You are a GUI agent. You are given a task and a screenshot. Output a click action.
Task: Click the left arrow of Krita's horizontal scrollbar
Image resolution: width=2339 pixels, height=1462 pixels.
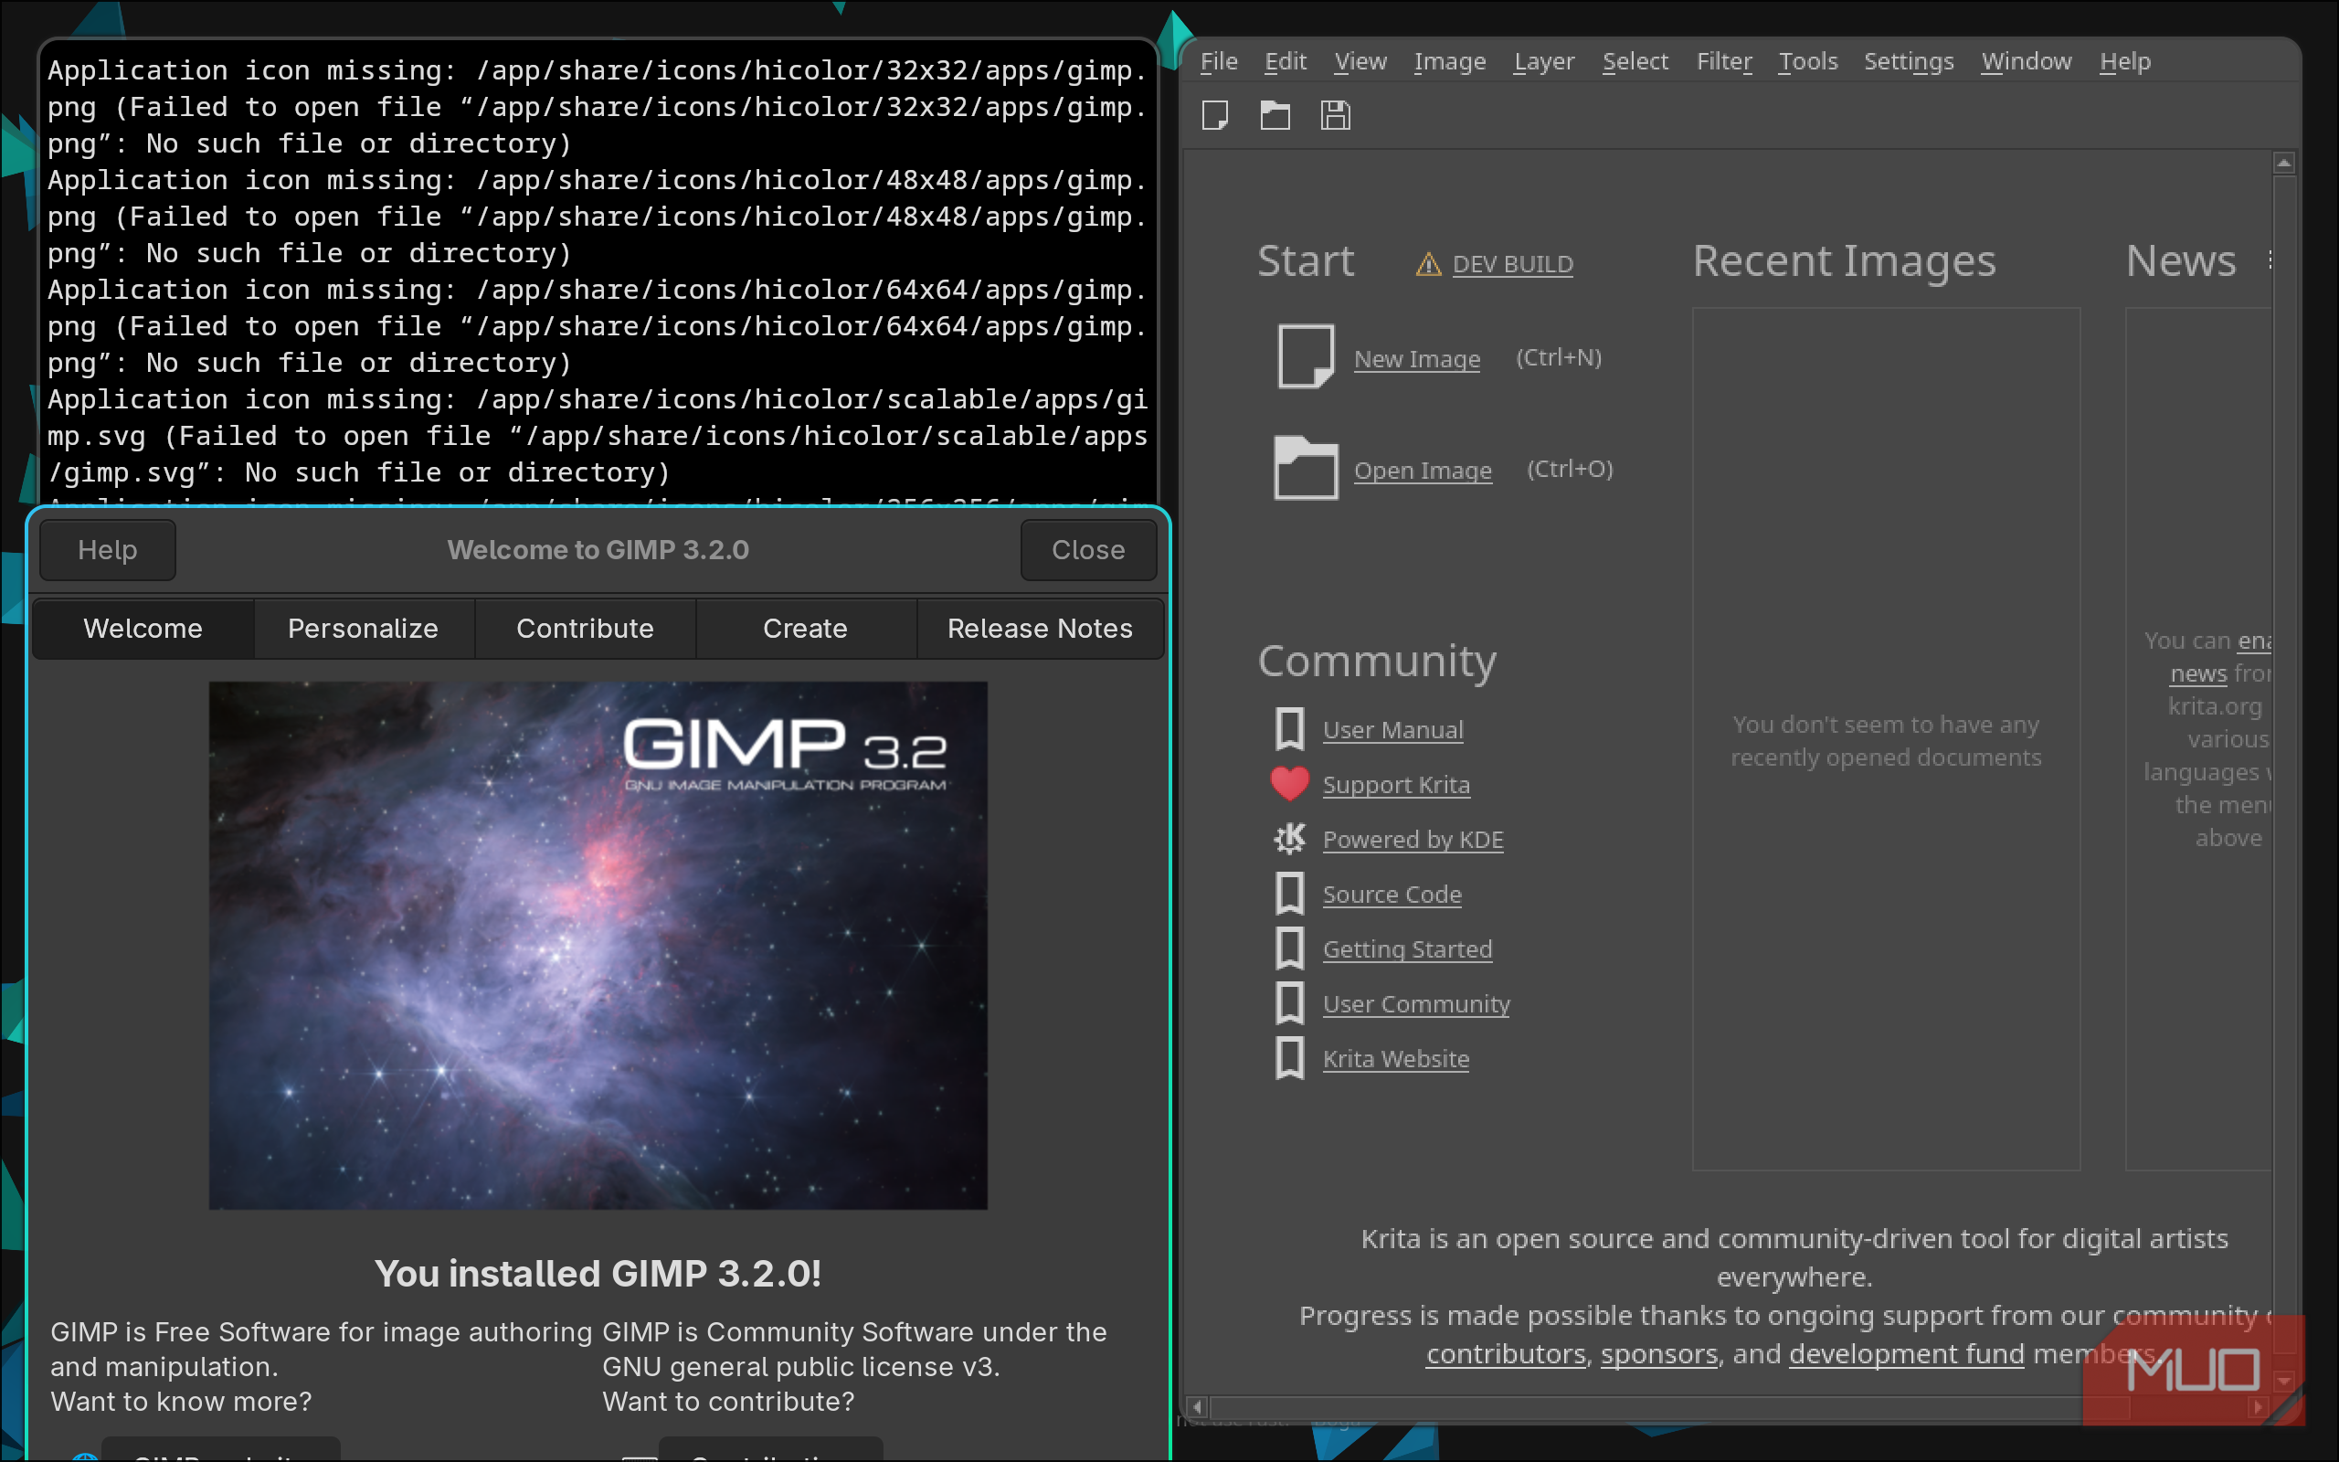coord(1198,1407)
